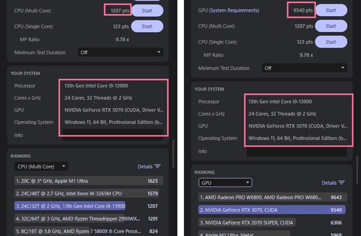Select the highlighted 13th Gen Intel Core i9-13900 ranking row
Screen dimensions: 361x236
(89, 206)
